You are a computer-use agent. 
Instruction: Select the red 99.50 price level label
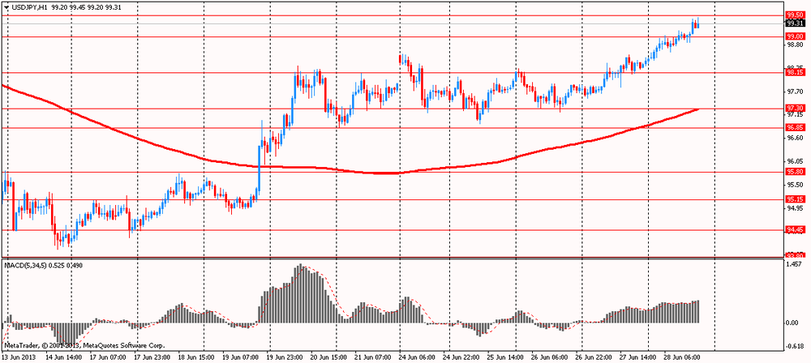coord(795,15)
